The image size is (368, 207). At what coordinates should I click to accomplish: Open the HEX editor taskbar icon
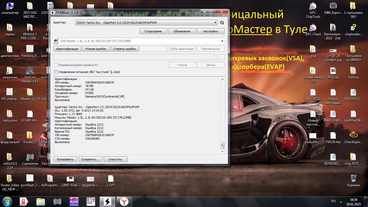74,201
